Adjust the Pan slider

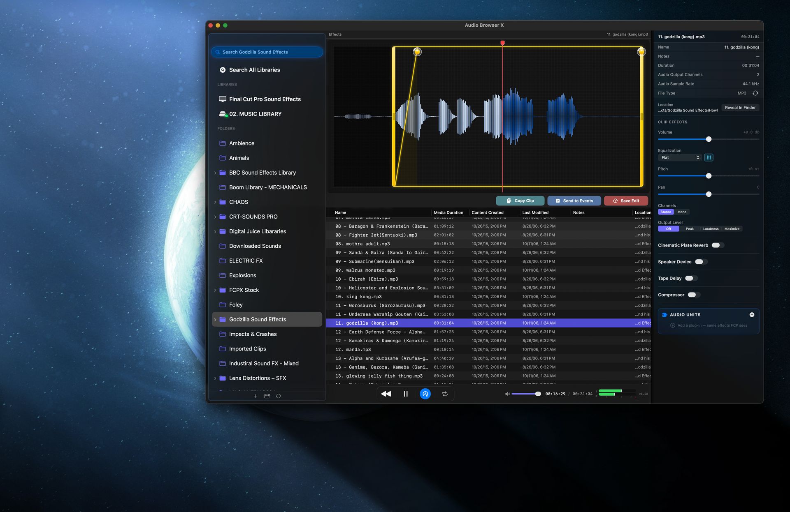709,194
